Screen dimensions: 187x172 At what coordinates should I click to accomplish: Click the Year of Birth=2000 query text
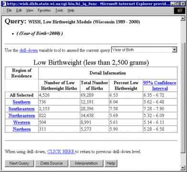coord(40,33)
